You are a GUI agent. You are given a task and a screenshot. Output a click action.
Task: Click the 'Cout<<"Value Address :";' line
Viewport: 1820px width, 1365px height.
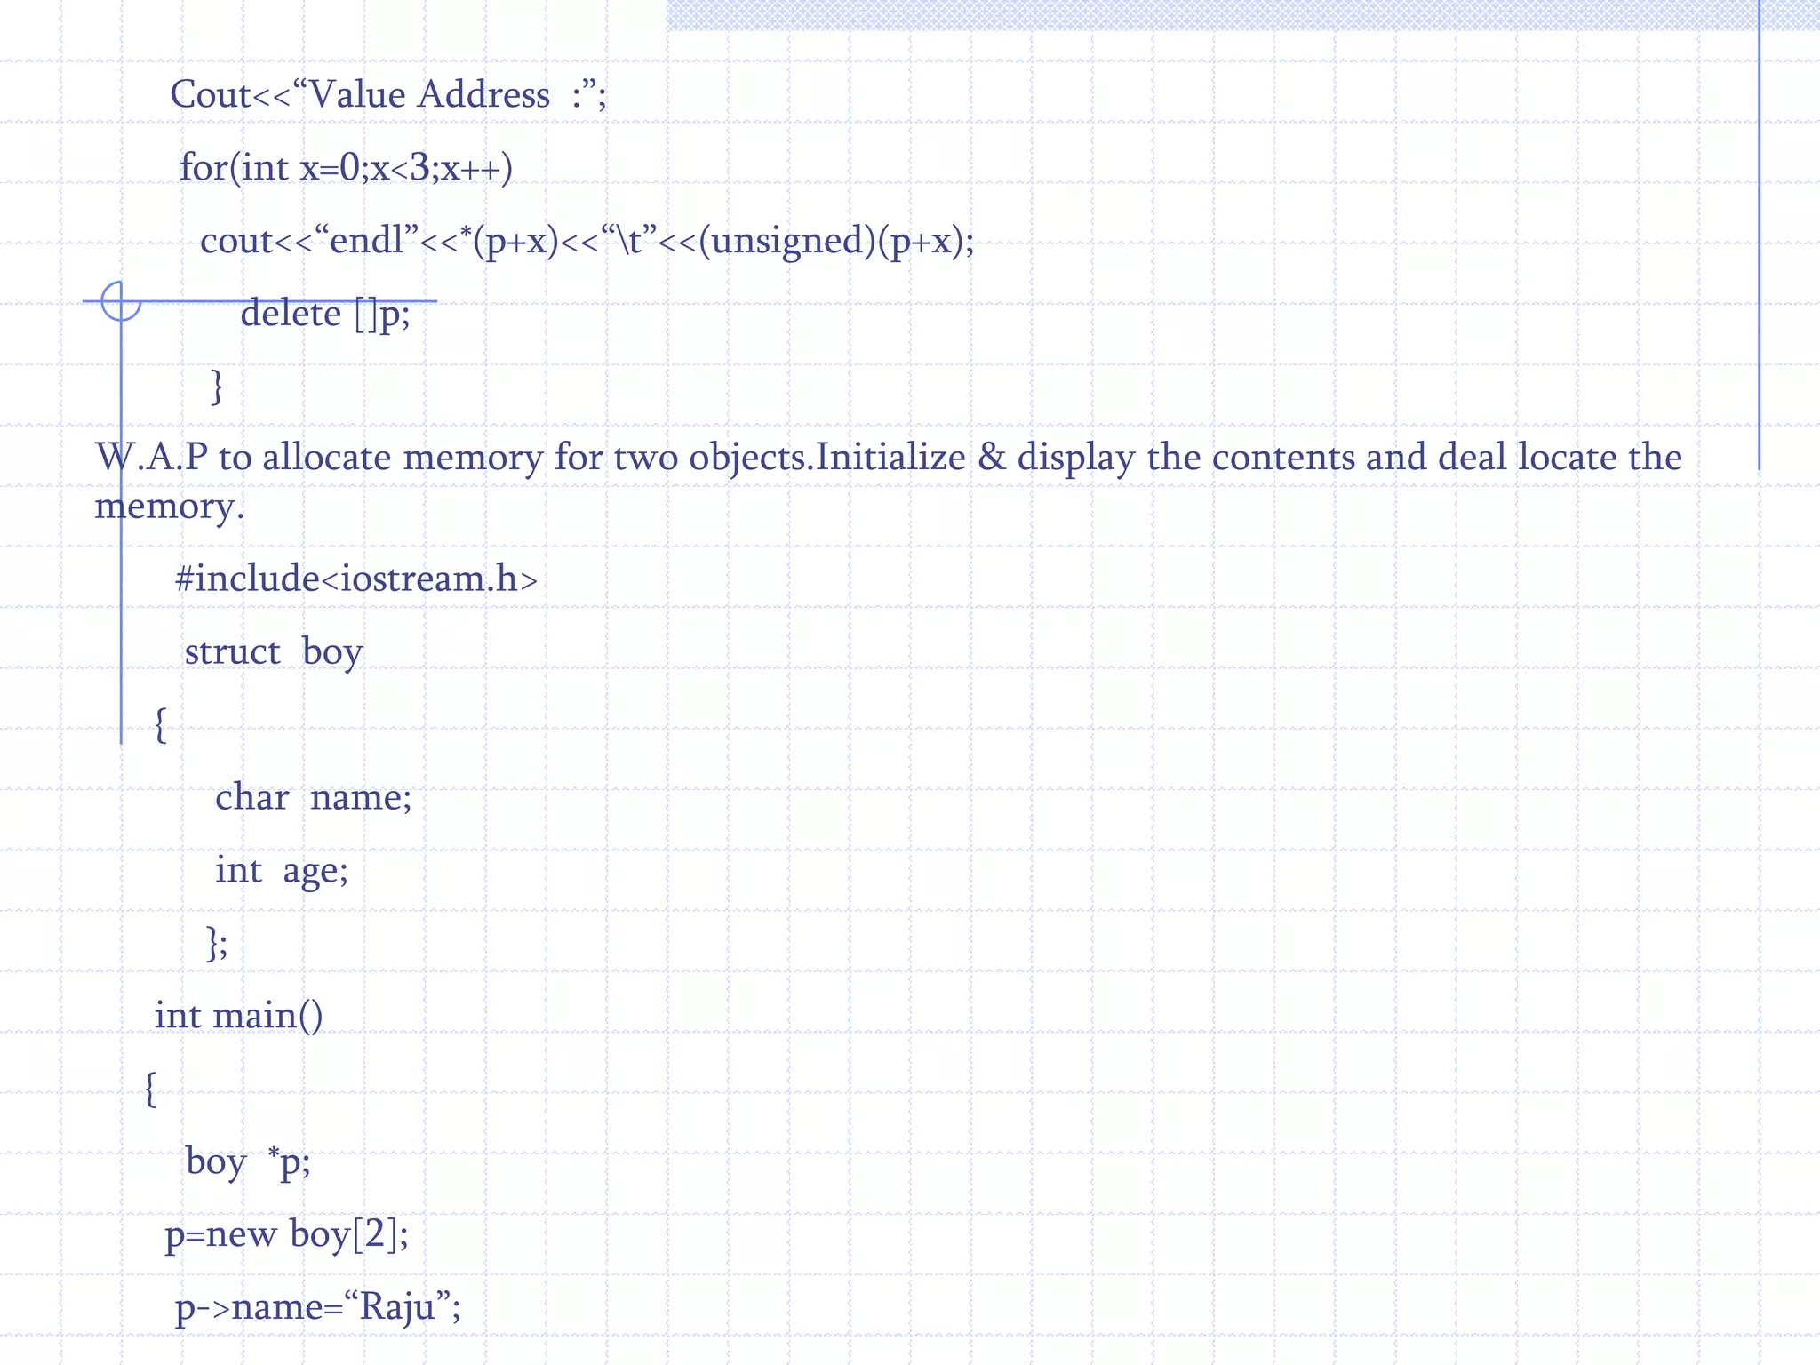[x=388, y=95]
